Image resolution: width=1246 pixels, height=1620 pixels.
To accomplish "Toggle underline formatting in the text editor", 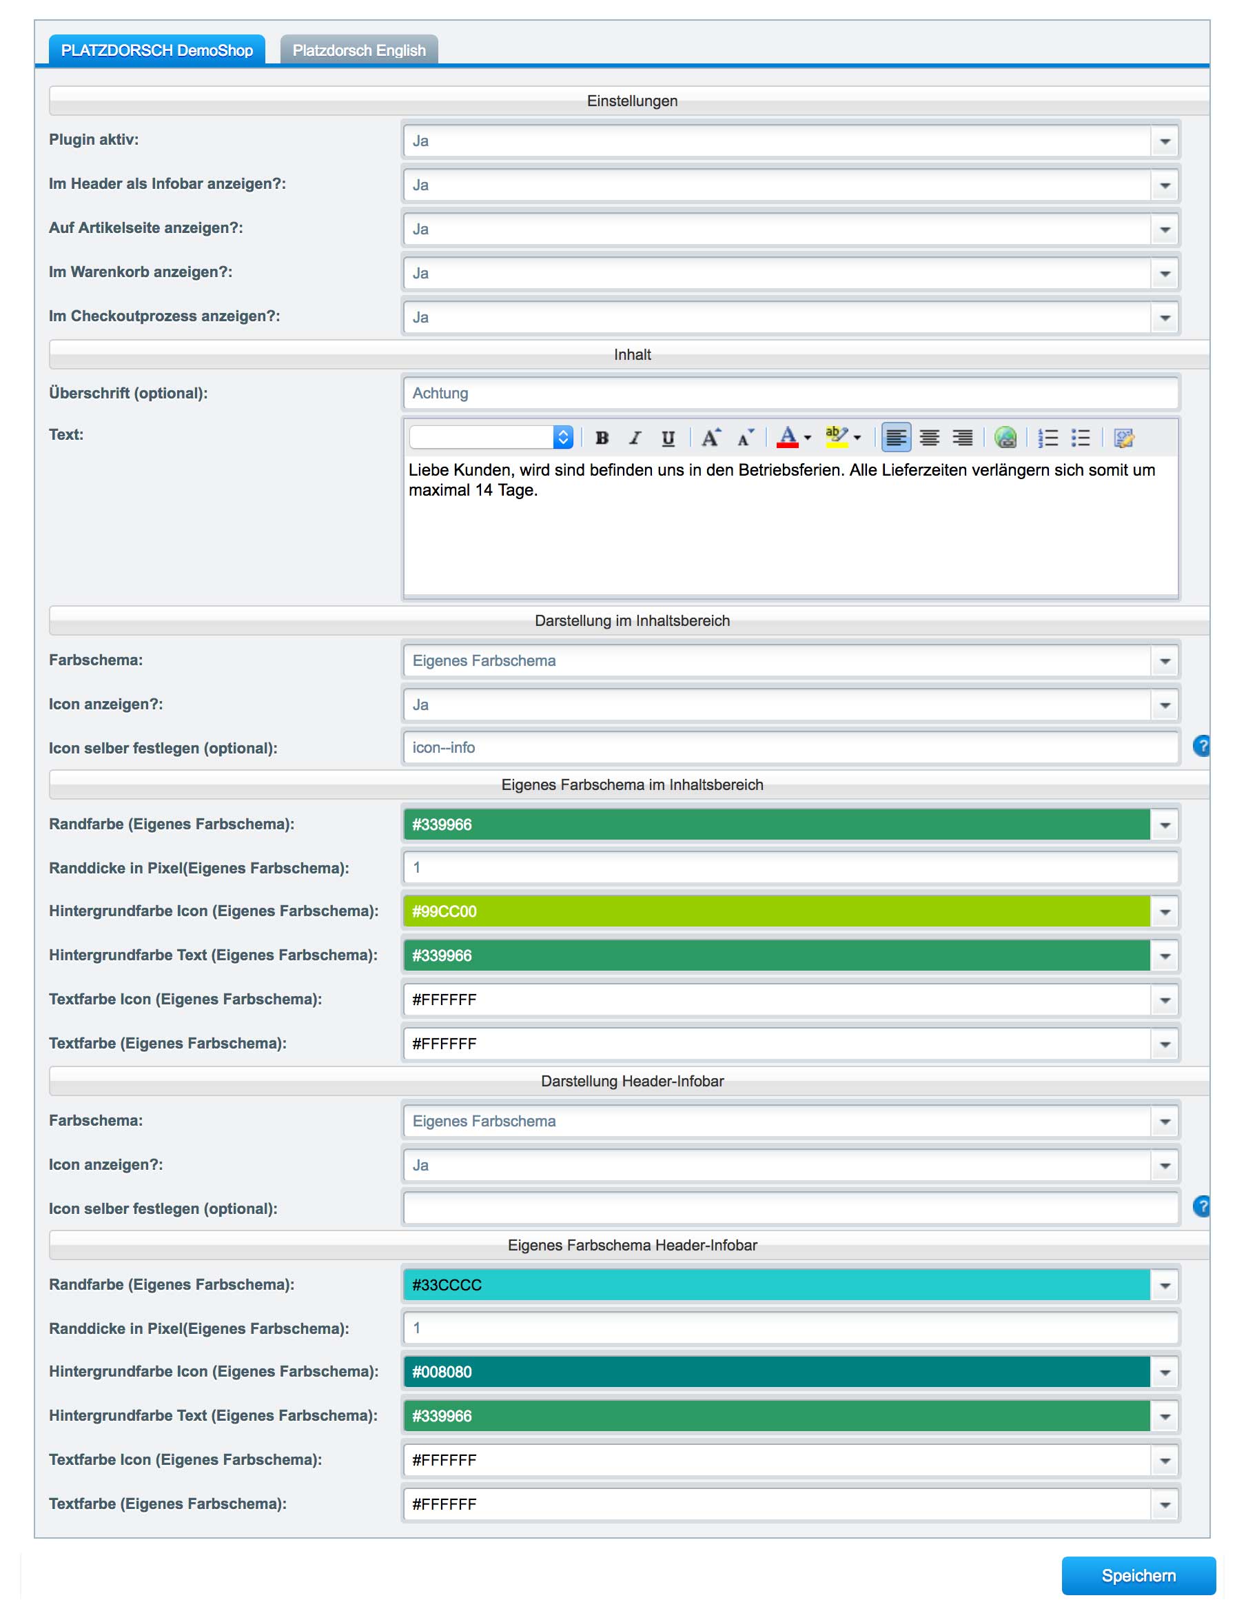I will coord(668,438).
